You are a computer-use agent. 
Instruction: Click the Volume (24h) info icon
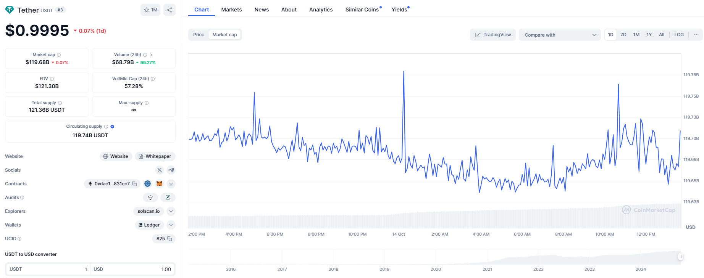coord(145,55)
